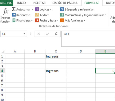
Task: Select row 6 header
Action: (2, 80)
